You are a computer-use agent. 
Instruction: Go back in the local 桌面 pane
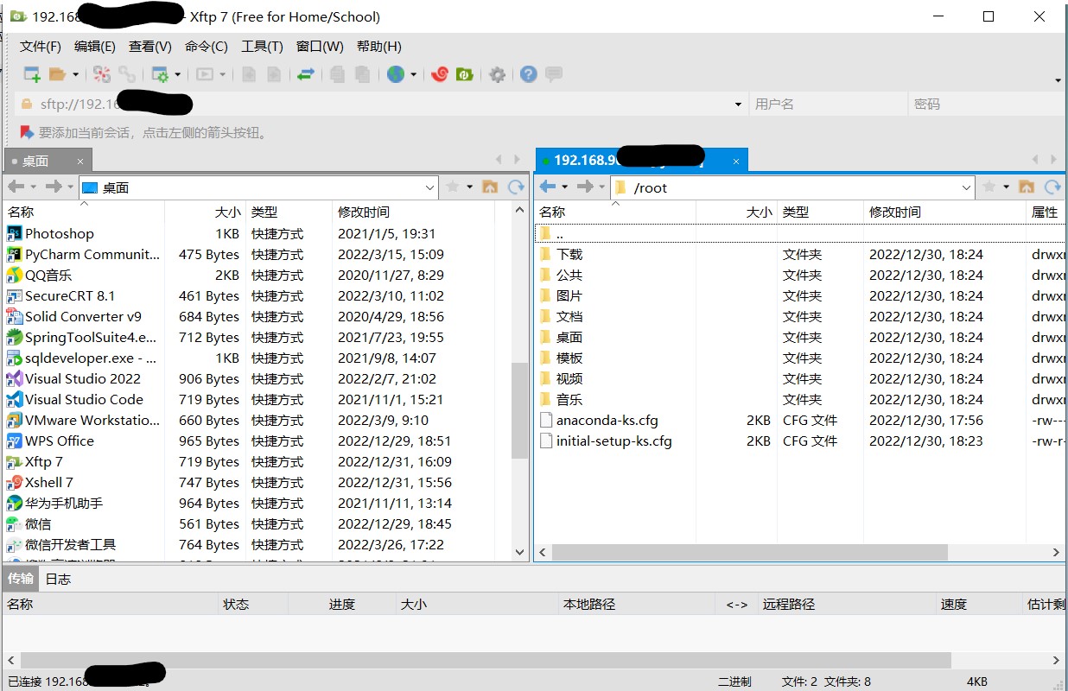(x=16, y=187)
